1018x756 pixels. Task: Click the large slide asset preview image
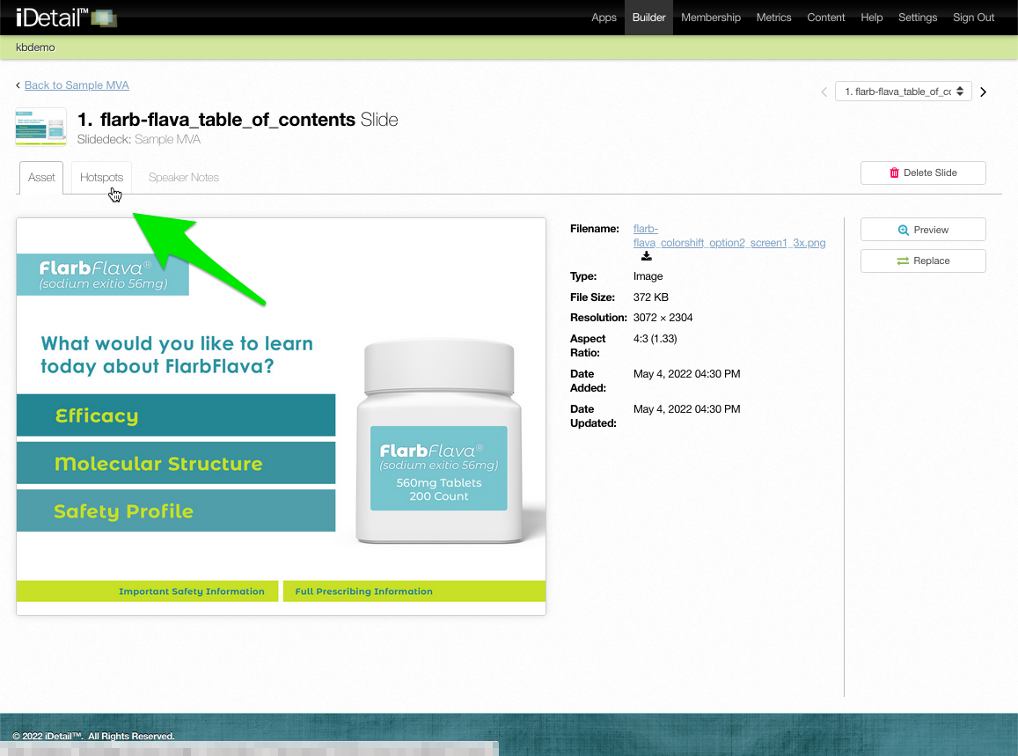[x=282, y=416]
